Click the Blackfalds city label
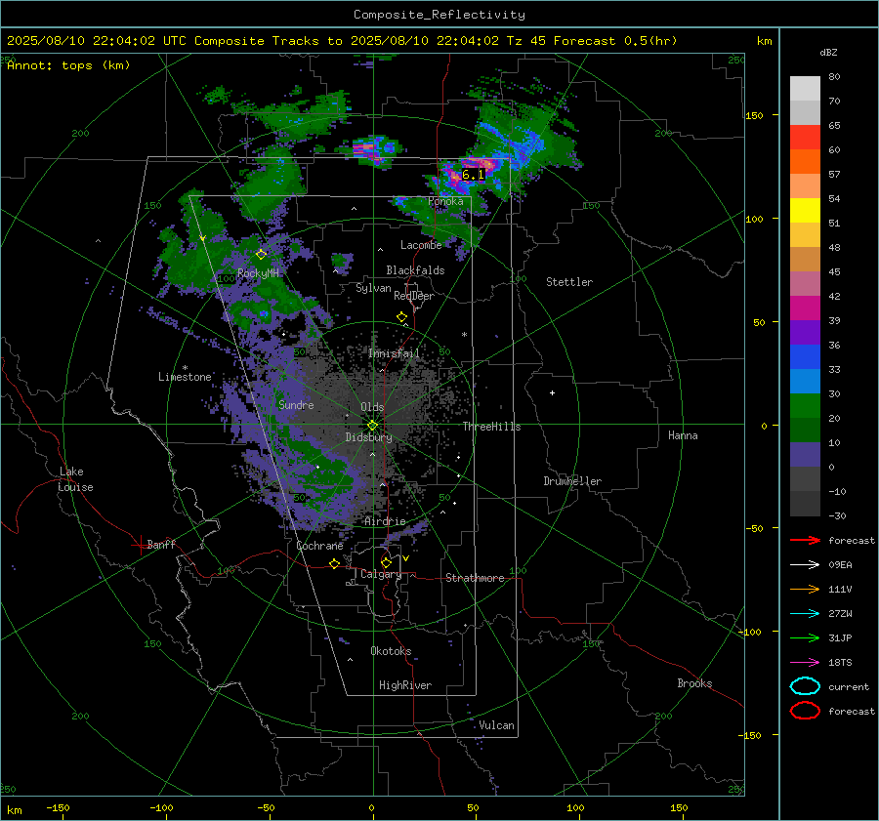The height and width of the screenshot is (821, 879). tap(415, 270)
